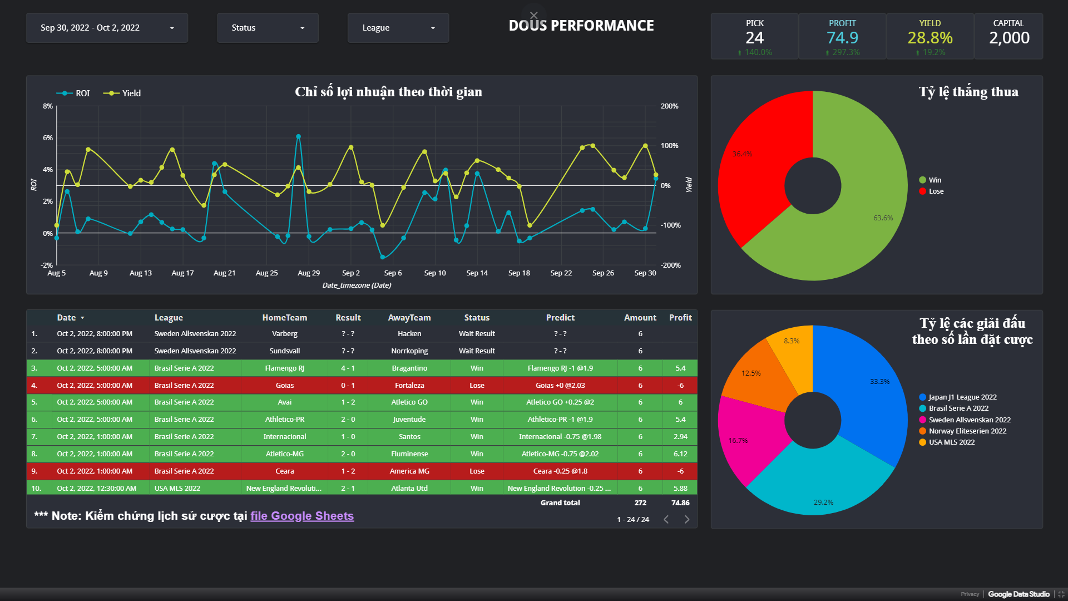Go to next table page arrow
1068x601 pixels.
click(x=687, y=519)
